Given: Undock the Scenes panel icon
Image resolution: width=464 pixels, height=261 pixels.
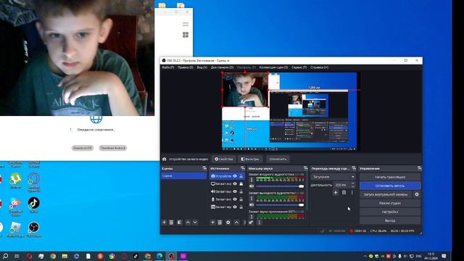Looking at the screenshot, I should tap(204, 168).
